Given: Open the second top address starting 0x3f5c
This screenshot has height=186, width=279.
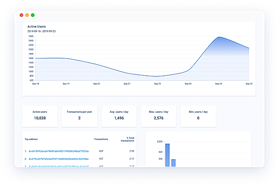Looking at the screenshot, I should (x=59, y=159).
